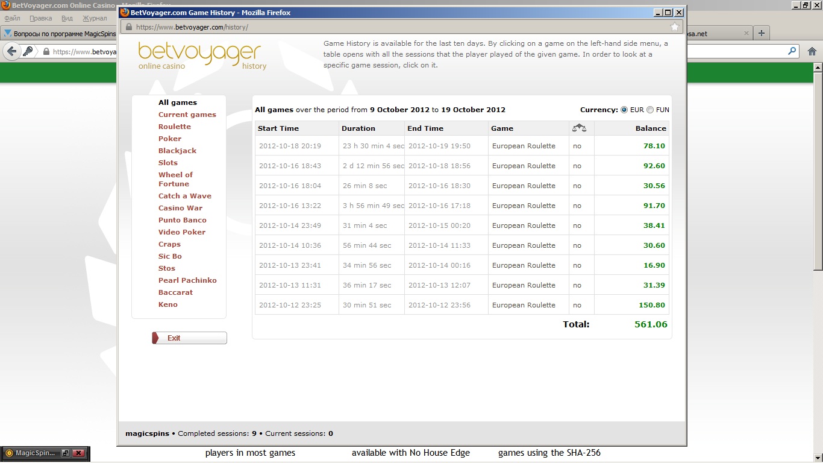
Task: Click the magnifier search icon in the main browser
Action: (x=792, y=52)
